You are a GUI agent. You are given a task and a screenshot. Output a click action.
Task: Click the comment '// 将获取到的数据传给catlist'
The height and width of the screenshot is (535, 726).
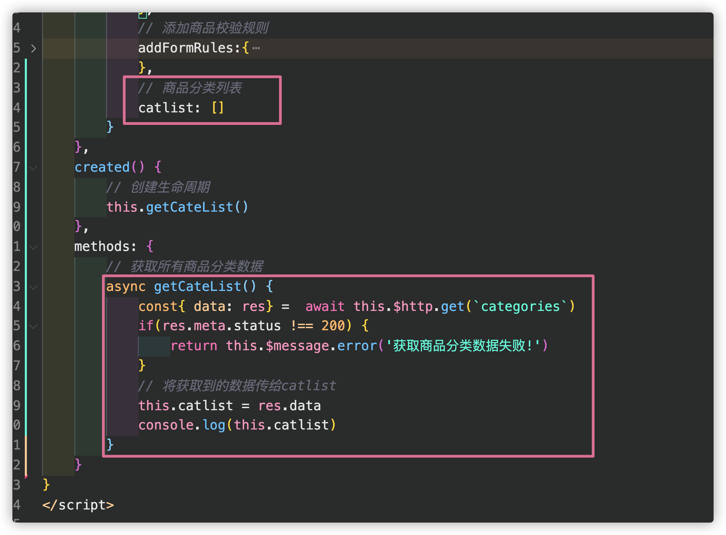pyautogui.click(x=237, y=386)
